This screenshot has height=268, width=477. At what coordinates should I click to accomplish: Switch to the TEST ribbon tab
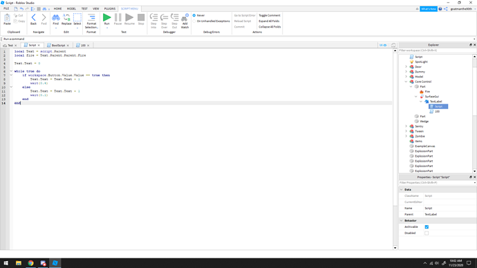click(84, 9)
